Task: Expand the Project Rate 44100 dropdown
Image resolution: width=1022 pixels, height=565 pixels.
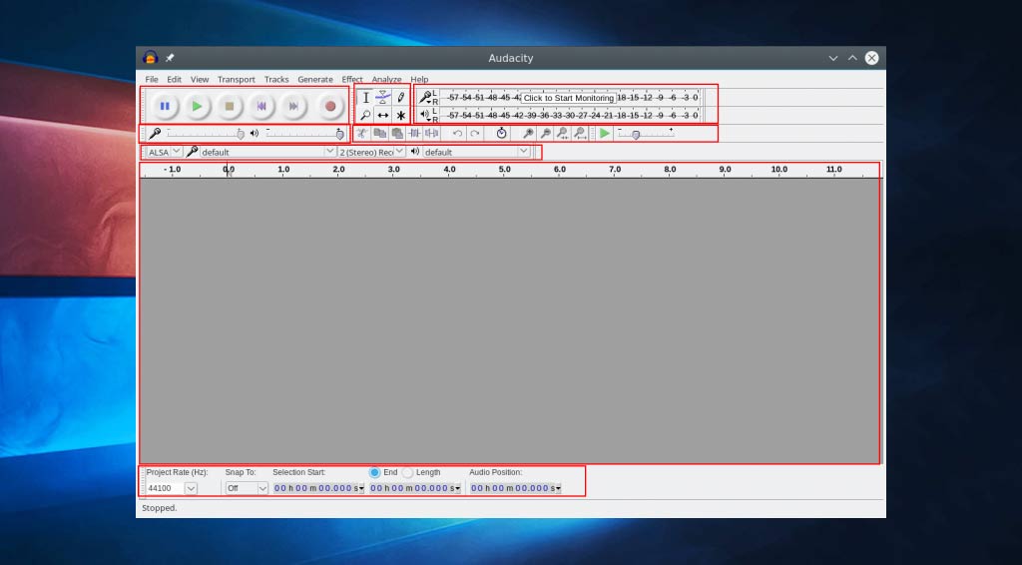Action: pyautogui.click(x=191, y=488)
